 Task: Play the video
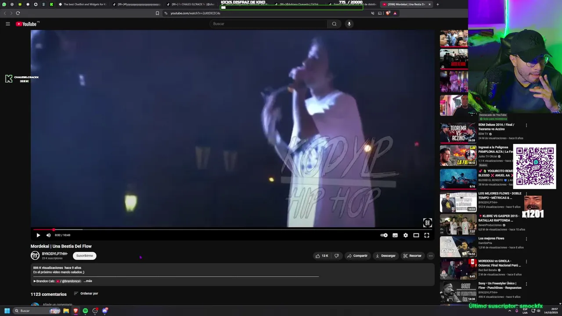(38, 235)
